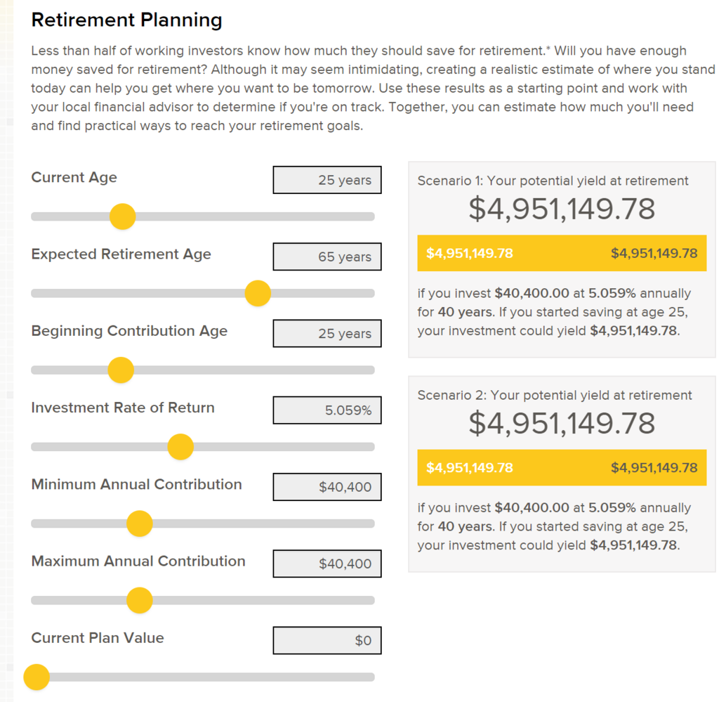Click the Minimum Annual Contribution slider handle
This screenshot has height=702, width=719.
pos(139,524)
